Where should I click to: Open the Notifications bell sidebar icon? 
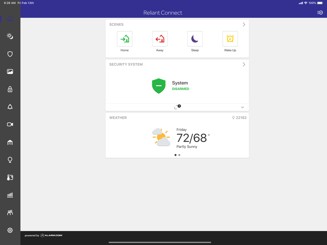[10, 107]
